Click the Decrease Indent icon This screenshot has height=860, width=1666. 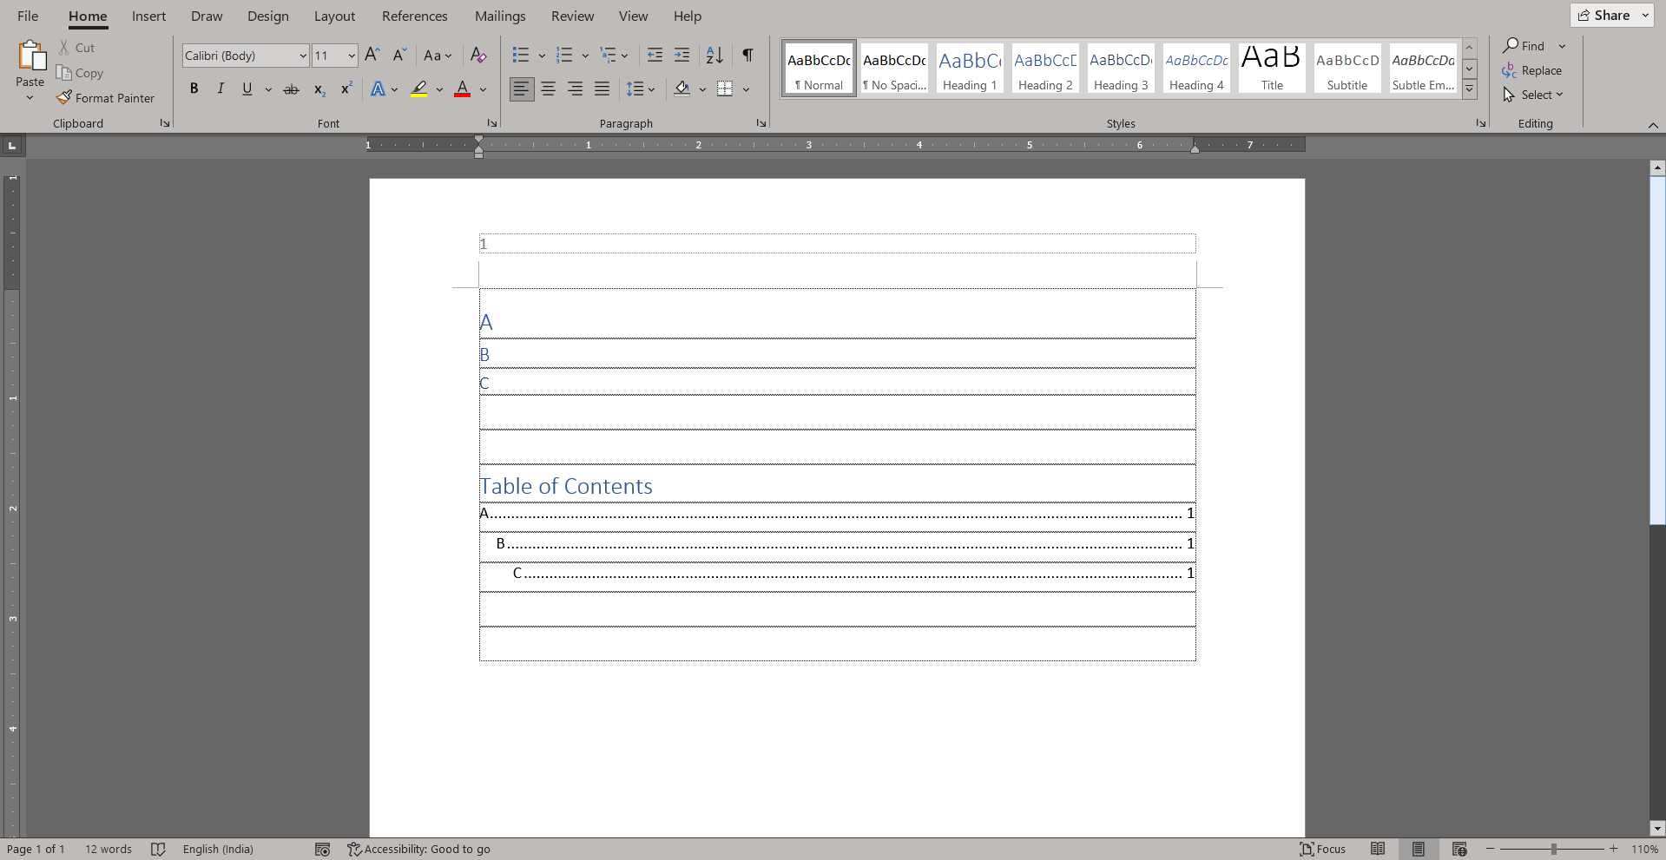(655, 56)
